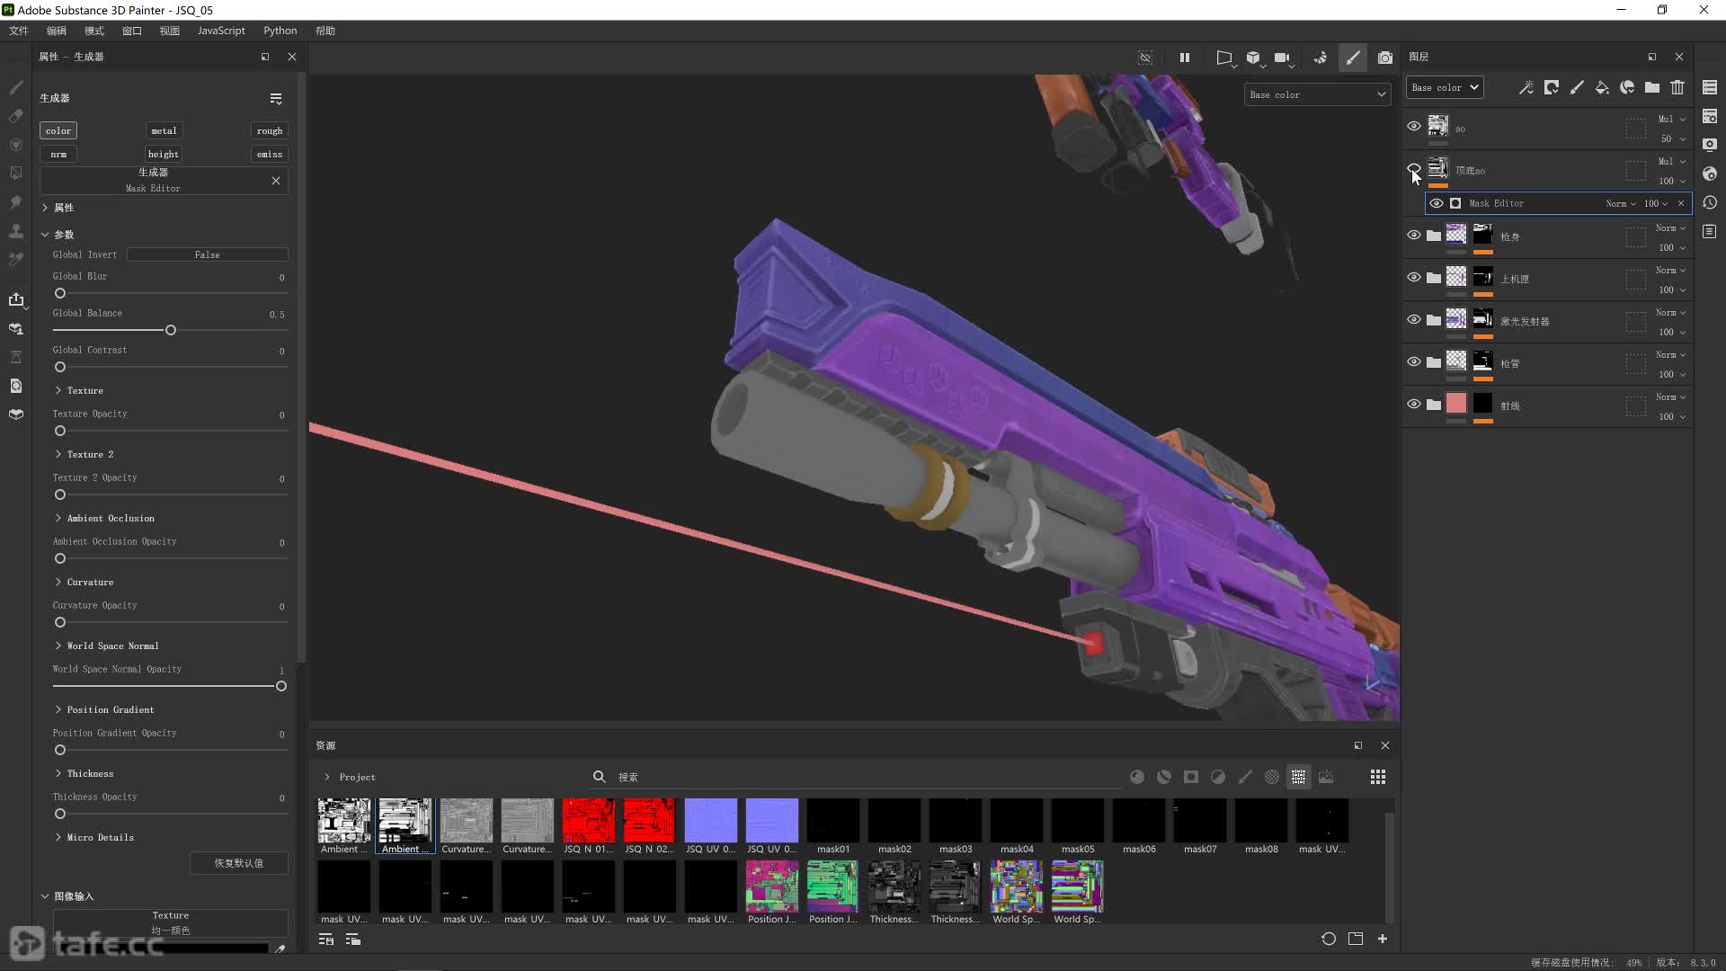Viewport: 1726px width, 971px height.
Task: Open the generator hamburger menu
Action: pos(276,99)
